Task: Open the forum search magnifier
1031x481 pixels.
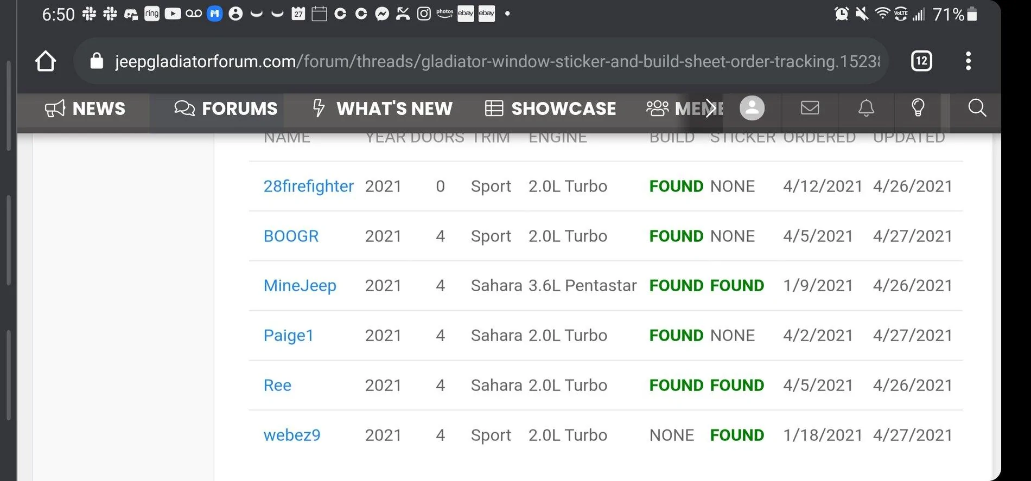Action: [977, 108]
